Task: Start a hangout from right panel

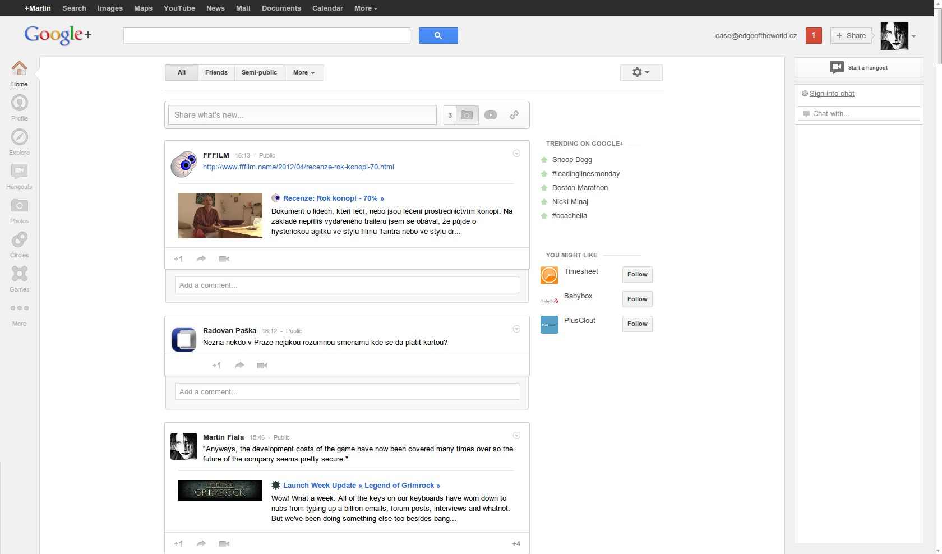Action: pos(858,67)
